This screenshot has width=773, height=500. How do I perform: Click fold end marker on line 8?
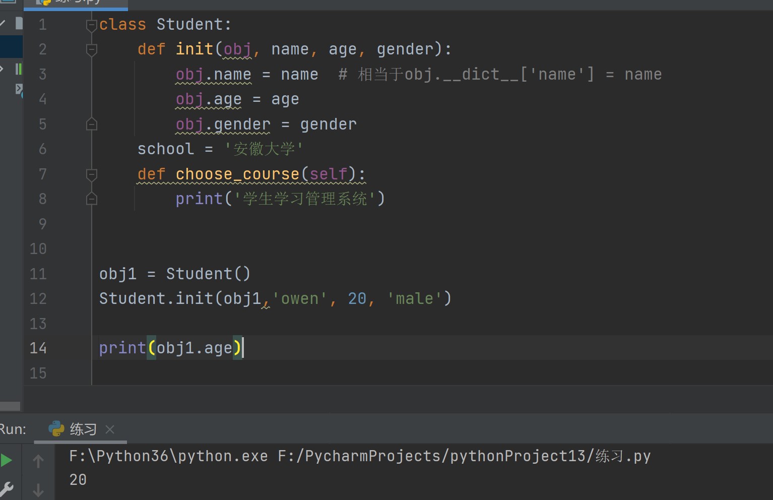tap(91, 199)
